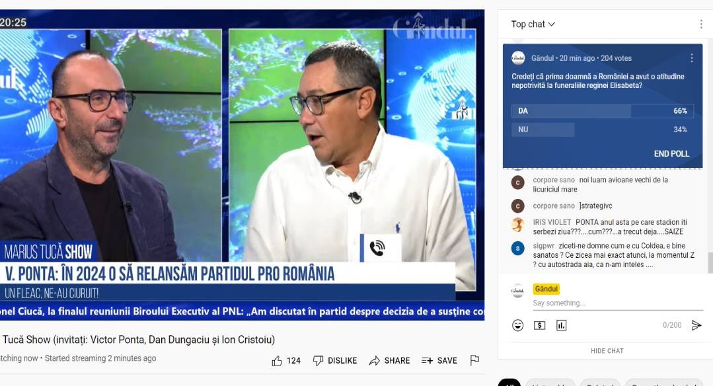The image size is (713, 386).
Task: Click the IRIS VIOLET avatar
Action: (518, 225)
